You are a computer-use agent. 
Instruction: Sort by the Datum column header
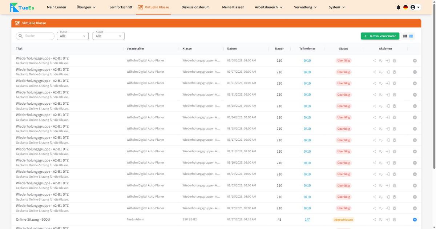coord(232,49)
